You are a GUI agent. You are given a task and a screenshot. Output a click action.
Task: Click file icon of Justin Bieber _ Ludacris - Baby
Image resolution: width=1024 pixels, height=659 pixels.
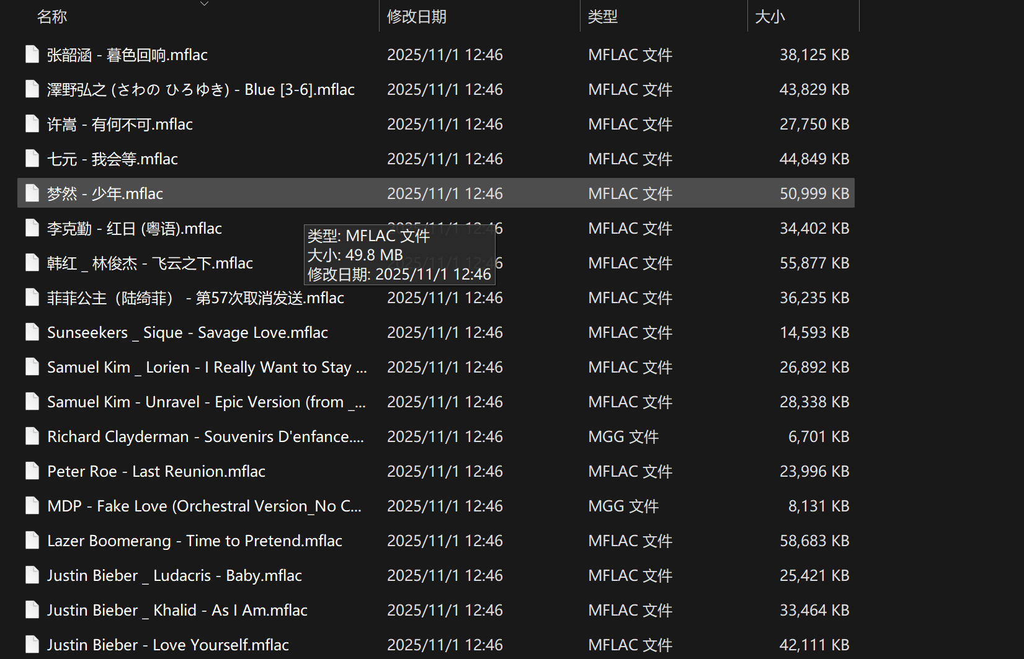pos(32,575)
